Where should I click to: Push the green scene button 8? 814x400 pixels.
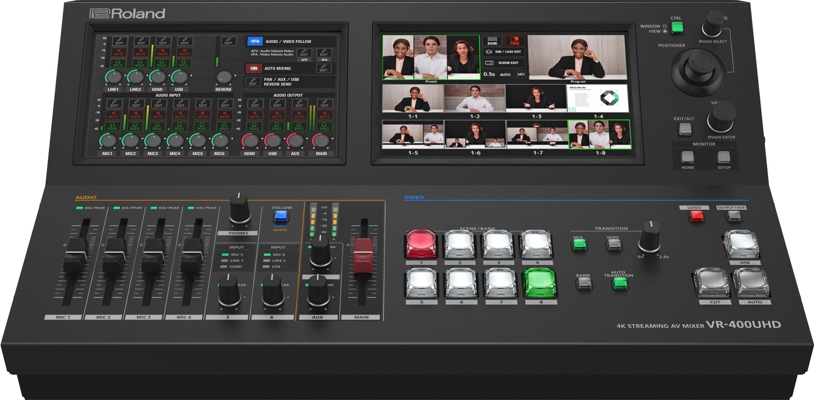click(x=540, y=283)
